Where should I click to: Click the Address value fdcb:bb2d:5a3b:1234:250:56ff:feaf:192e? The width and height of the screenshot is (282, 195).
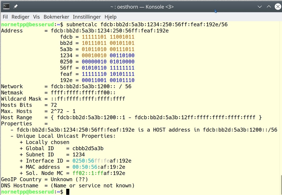pos(110,31)
